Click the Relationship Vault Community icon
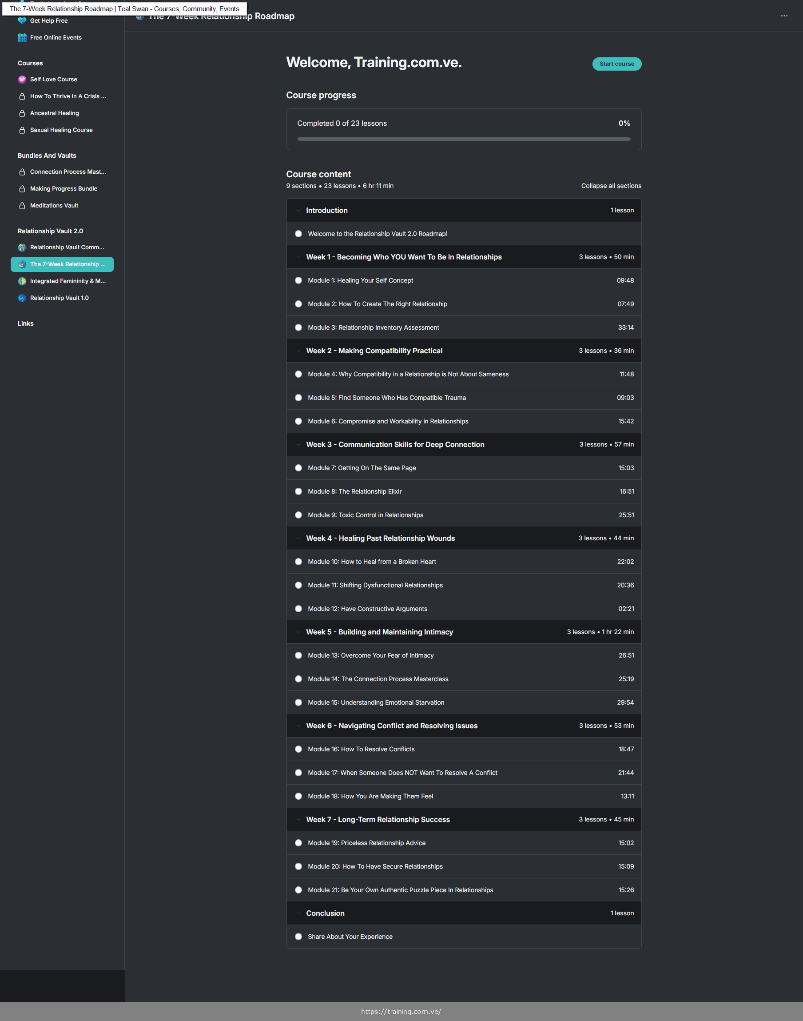Viewport: 803px width, 1021px height. click(22, 247)
